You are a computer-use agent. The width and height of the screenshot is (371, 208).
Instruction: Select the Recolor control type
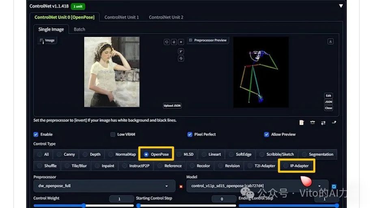200,166
